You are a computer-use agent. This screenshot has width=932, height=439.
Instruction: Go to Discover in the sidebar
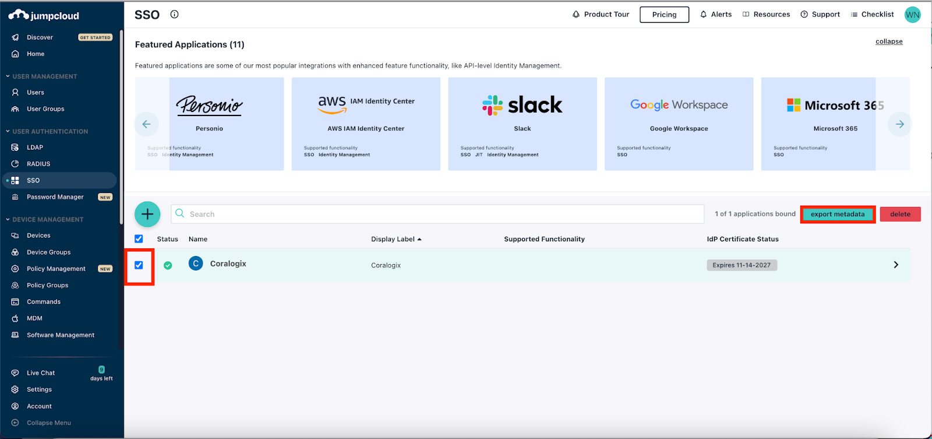pos(40,37)
